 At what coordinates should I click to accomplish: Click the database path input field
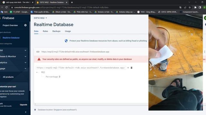(81, 68)
